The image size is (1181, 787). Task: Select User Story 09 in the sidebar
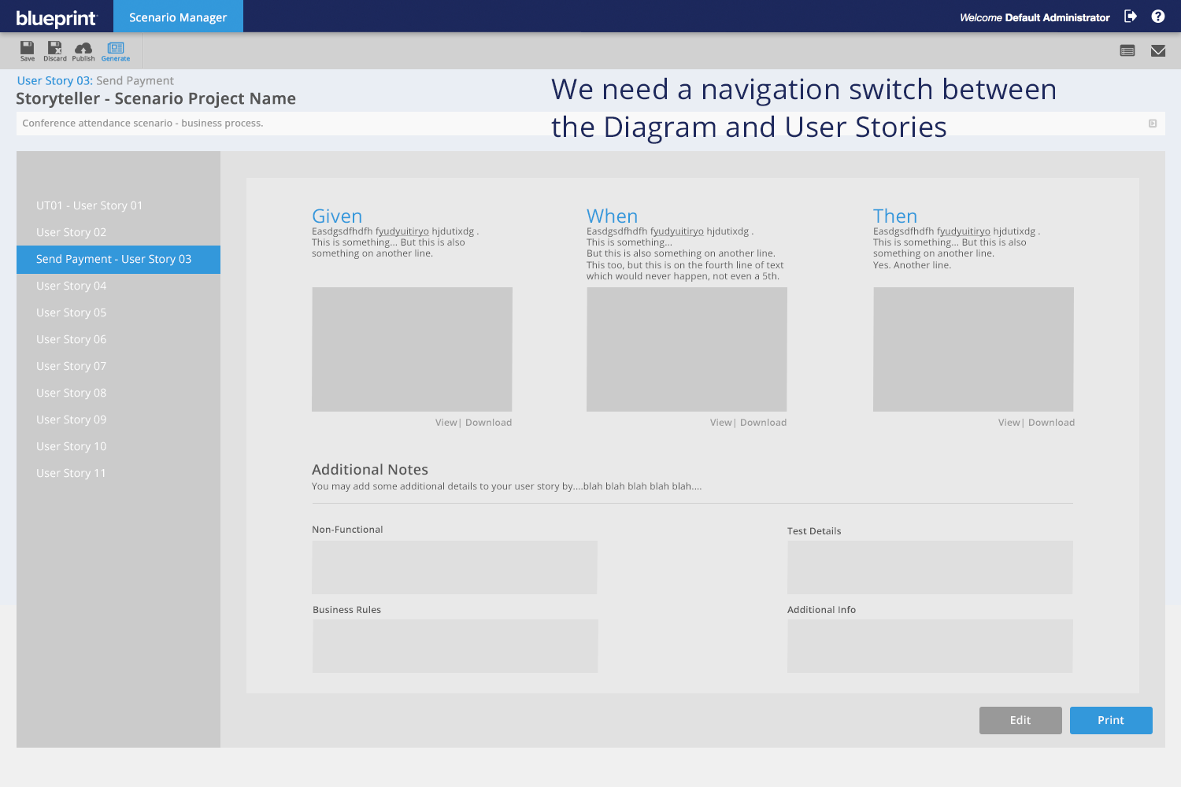pos(118,419)
